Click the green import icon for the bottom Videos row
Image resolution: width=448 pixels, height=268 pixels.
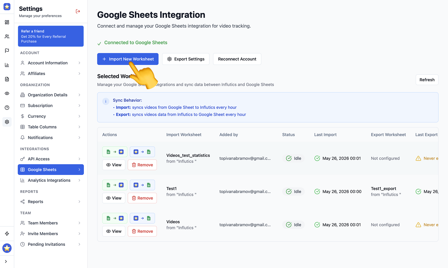(115, 218)
